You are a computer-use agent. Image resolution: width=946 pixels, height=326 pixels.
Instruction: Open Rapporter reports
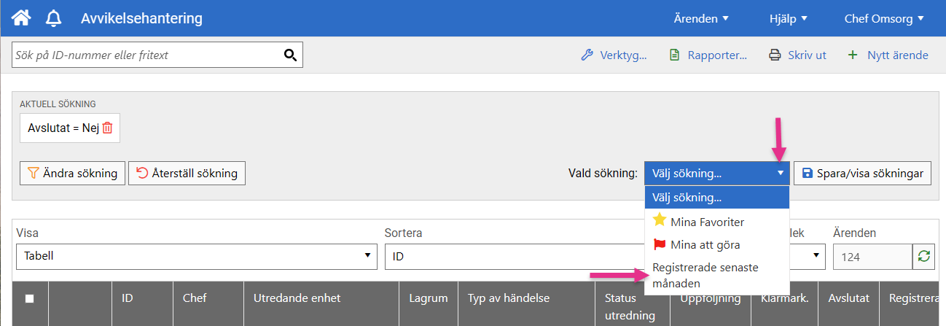point(708,55)
